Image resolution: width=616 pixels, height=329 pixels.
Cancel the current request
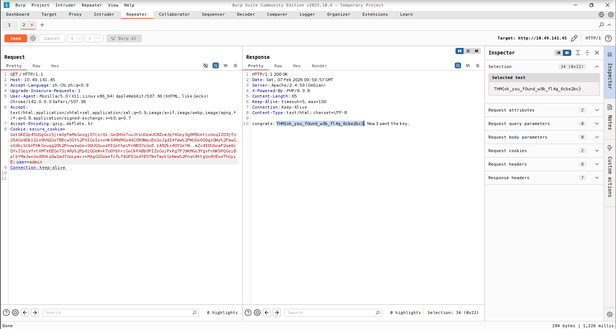[52, 38]
